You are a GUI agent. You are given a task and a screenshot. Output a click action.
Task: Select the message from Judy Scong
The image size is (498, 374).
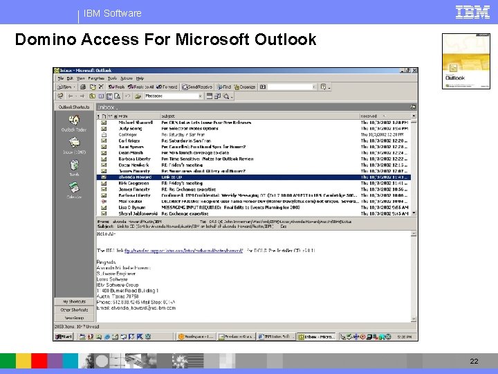(x=253, y=129)
